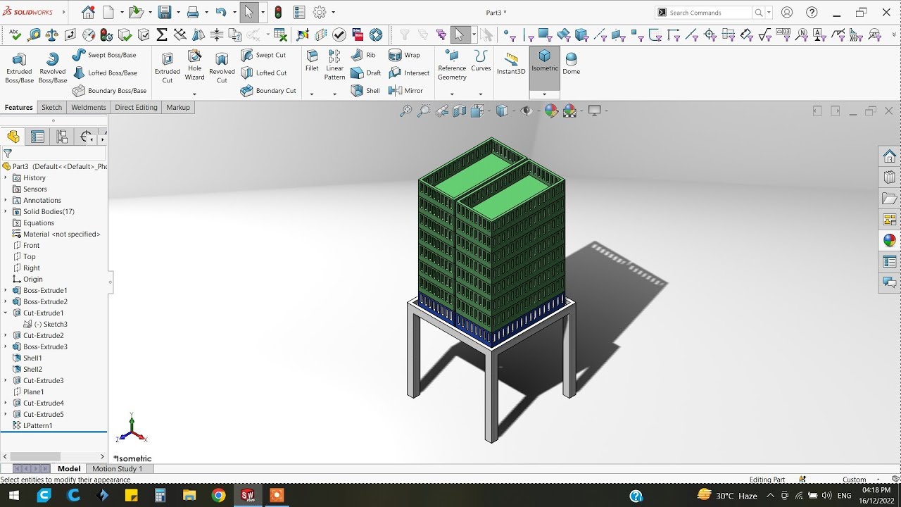Click the Windows Start button
The width and height of the screenshot is (901, 507).
[14, 496]
